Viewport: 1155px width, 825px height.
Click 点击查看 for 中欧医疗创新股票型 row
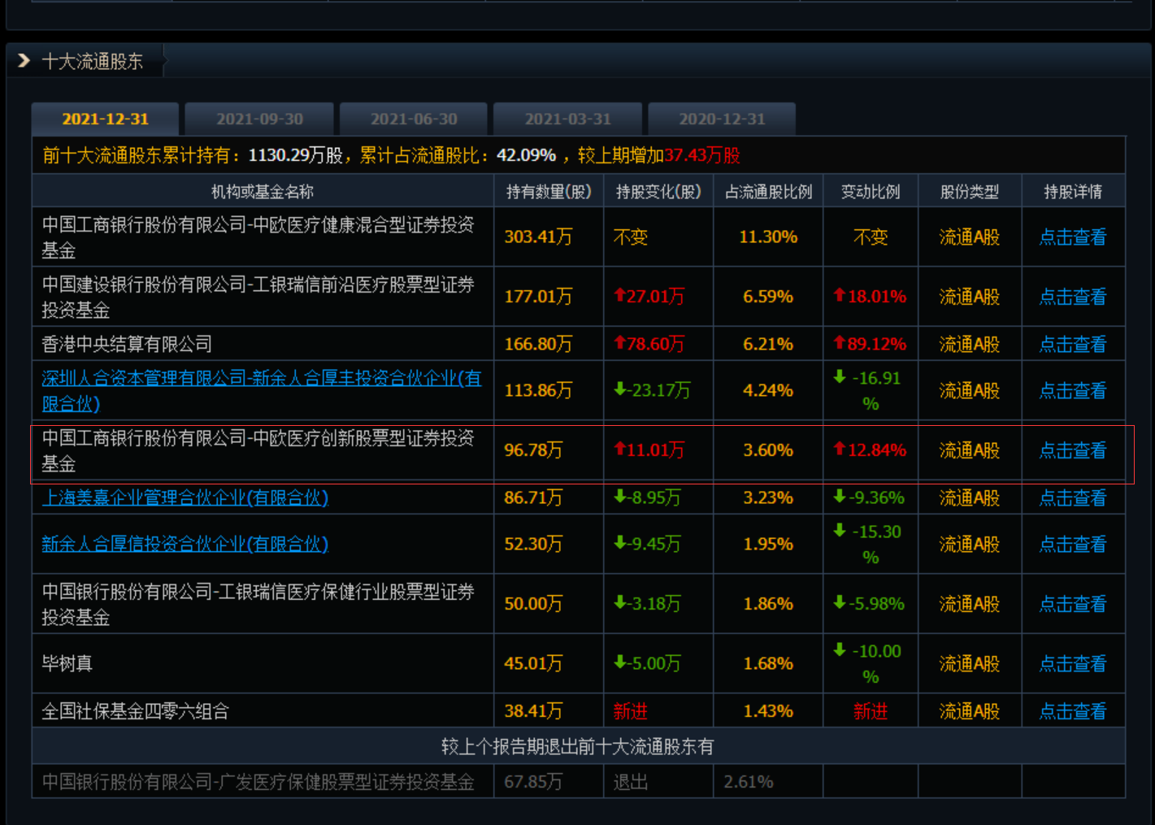coord(1073,450)
